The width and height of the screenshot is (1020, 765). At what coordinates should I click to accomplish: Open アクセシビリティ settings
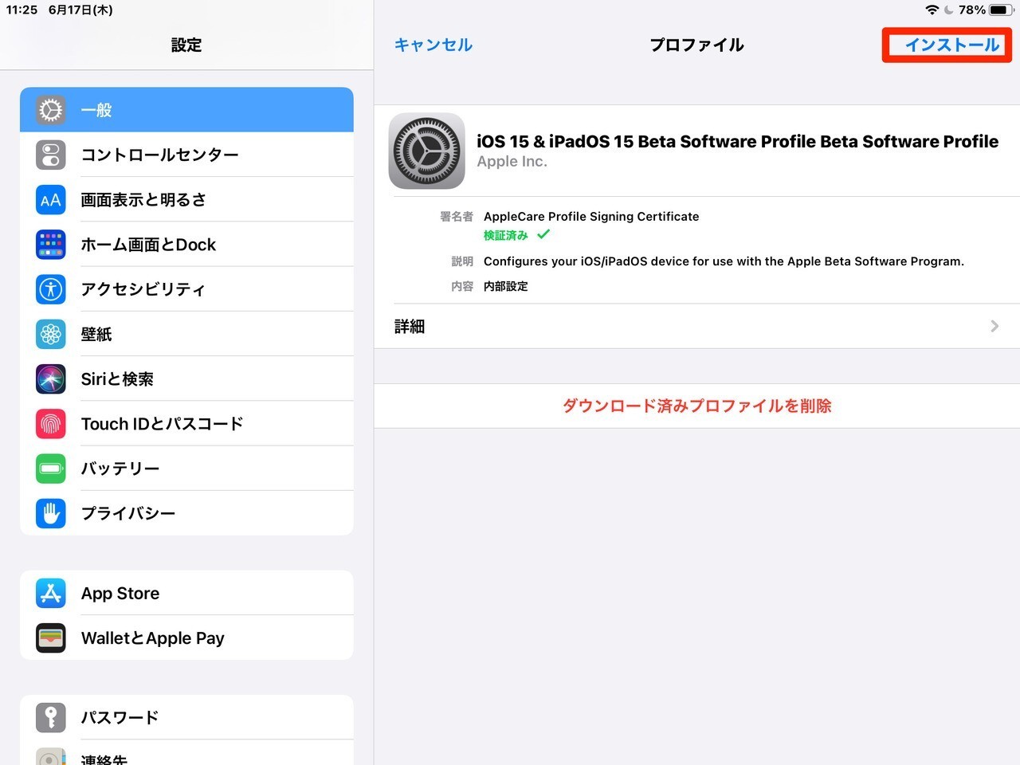186,289
